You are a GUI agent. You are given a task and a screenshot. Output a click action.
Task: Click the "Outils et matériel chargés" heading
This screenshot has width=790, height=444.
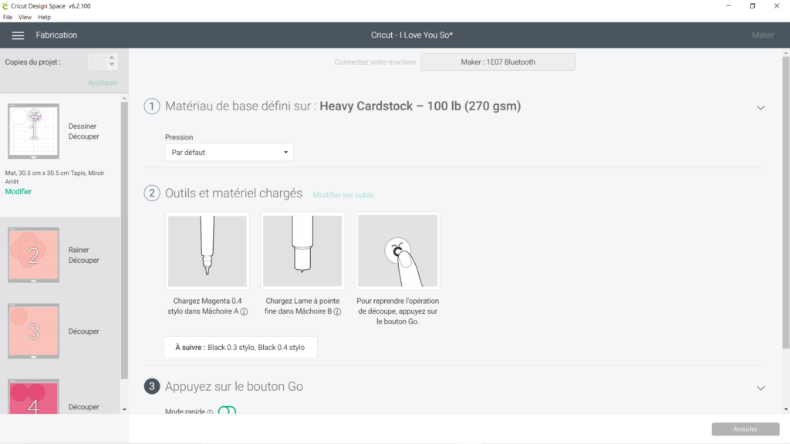[234, 193]
